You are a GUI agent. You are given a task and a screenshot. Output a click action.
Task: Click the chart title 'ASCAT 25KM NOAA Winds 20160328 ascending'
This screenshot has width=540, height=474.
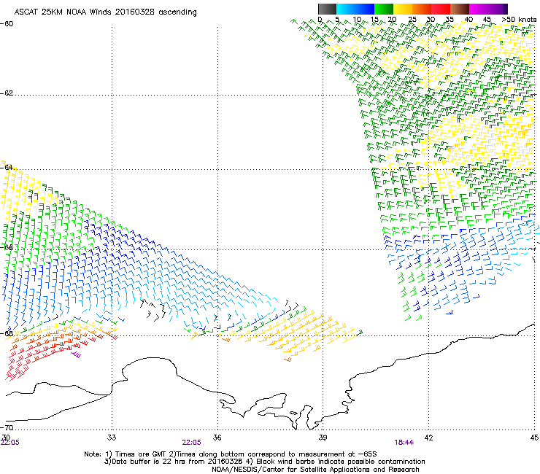pos(105,12)
